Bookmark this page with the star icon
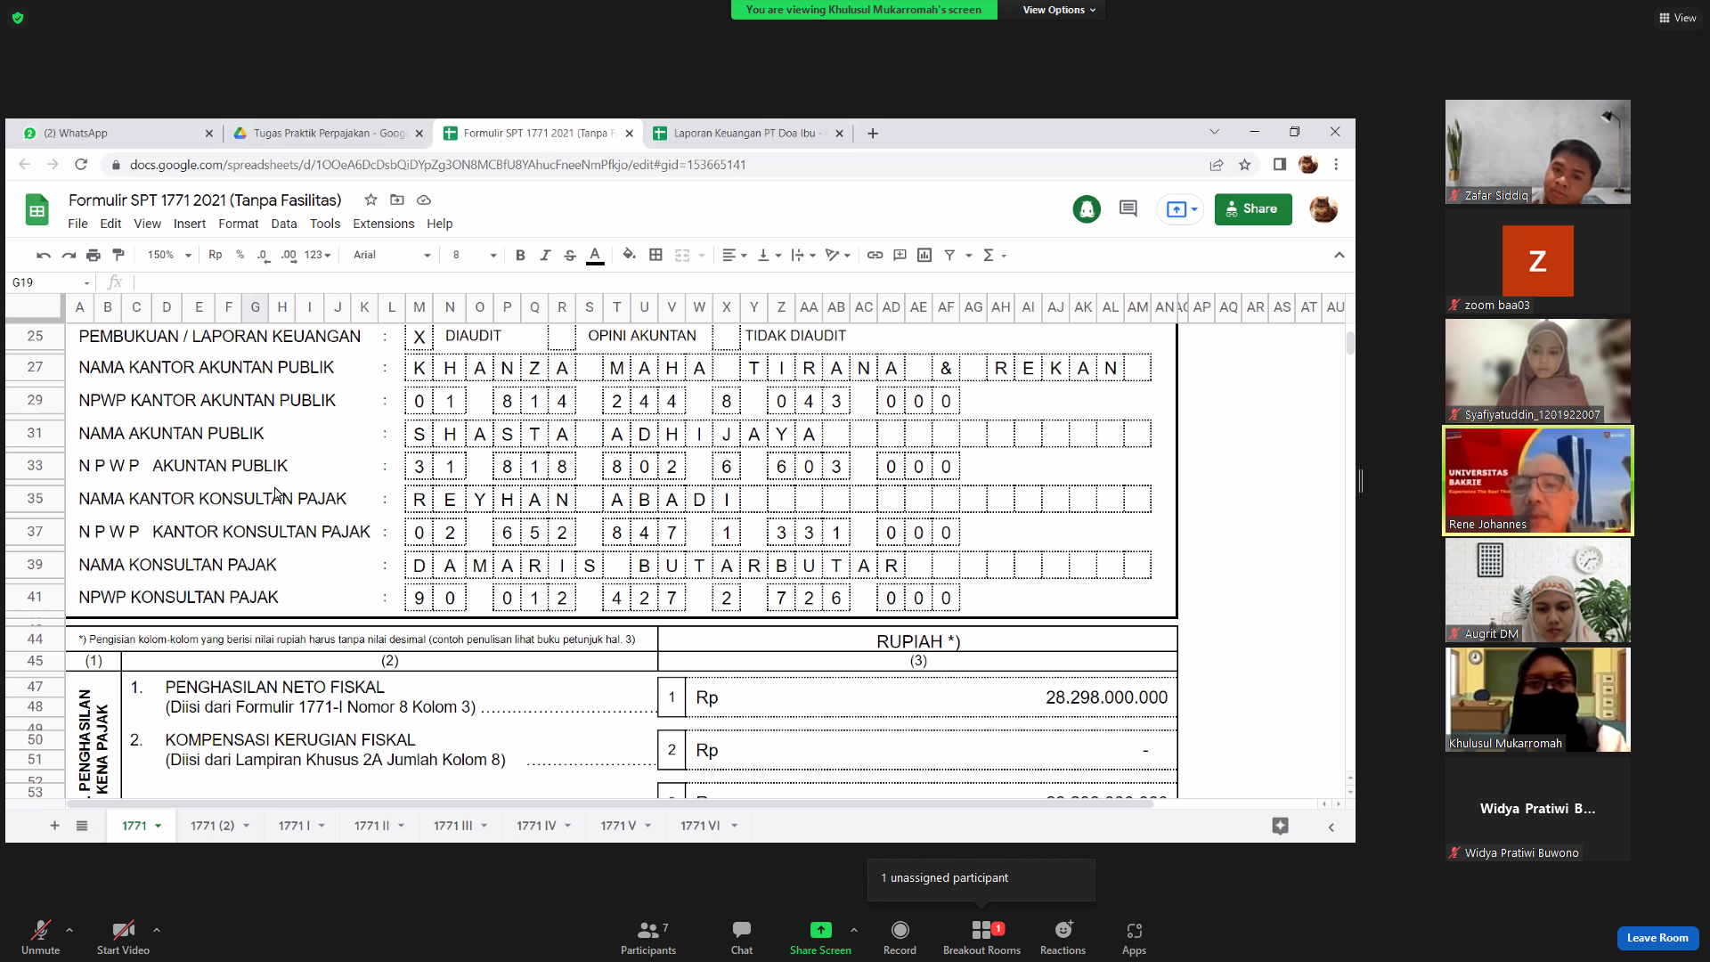The height and width of the screenshot is (962, 1710). pyautogui.click(x=1245, y=165)
